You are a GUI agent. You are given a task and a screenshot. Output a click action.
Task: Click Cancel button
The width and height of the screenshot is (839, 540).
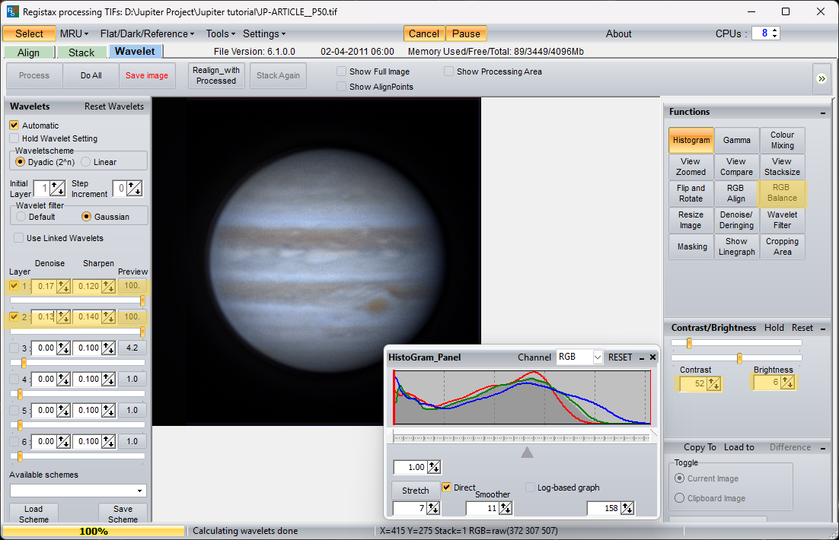click(424, 33)
